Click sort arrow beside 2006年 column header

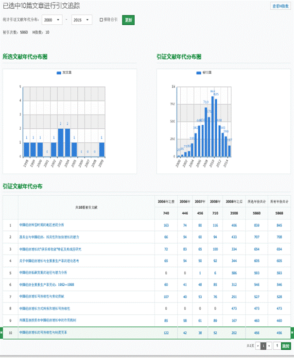(x=191, y=201)
